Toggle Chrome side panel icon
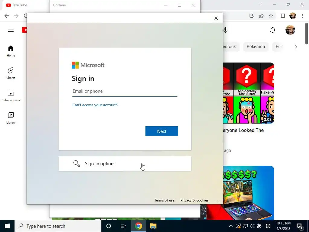This screenshot has height=232, width=309. coord(283,16)
